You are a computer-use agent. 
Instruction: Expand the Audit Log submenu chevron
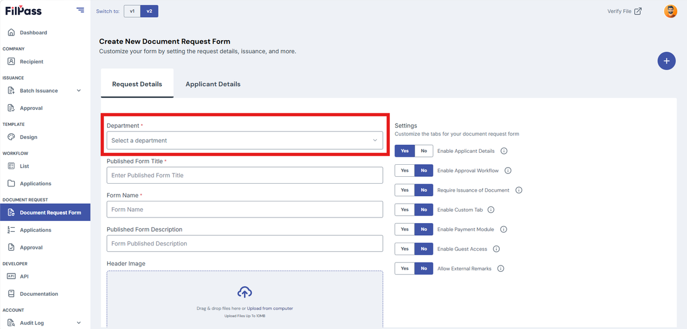pos(78,323)
